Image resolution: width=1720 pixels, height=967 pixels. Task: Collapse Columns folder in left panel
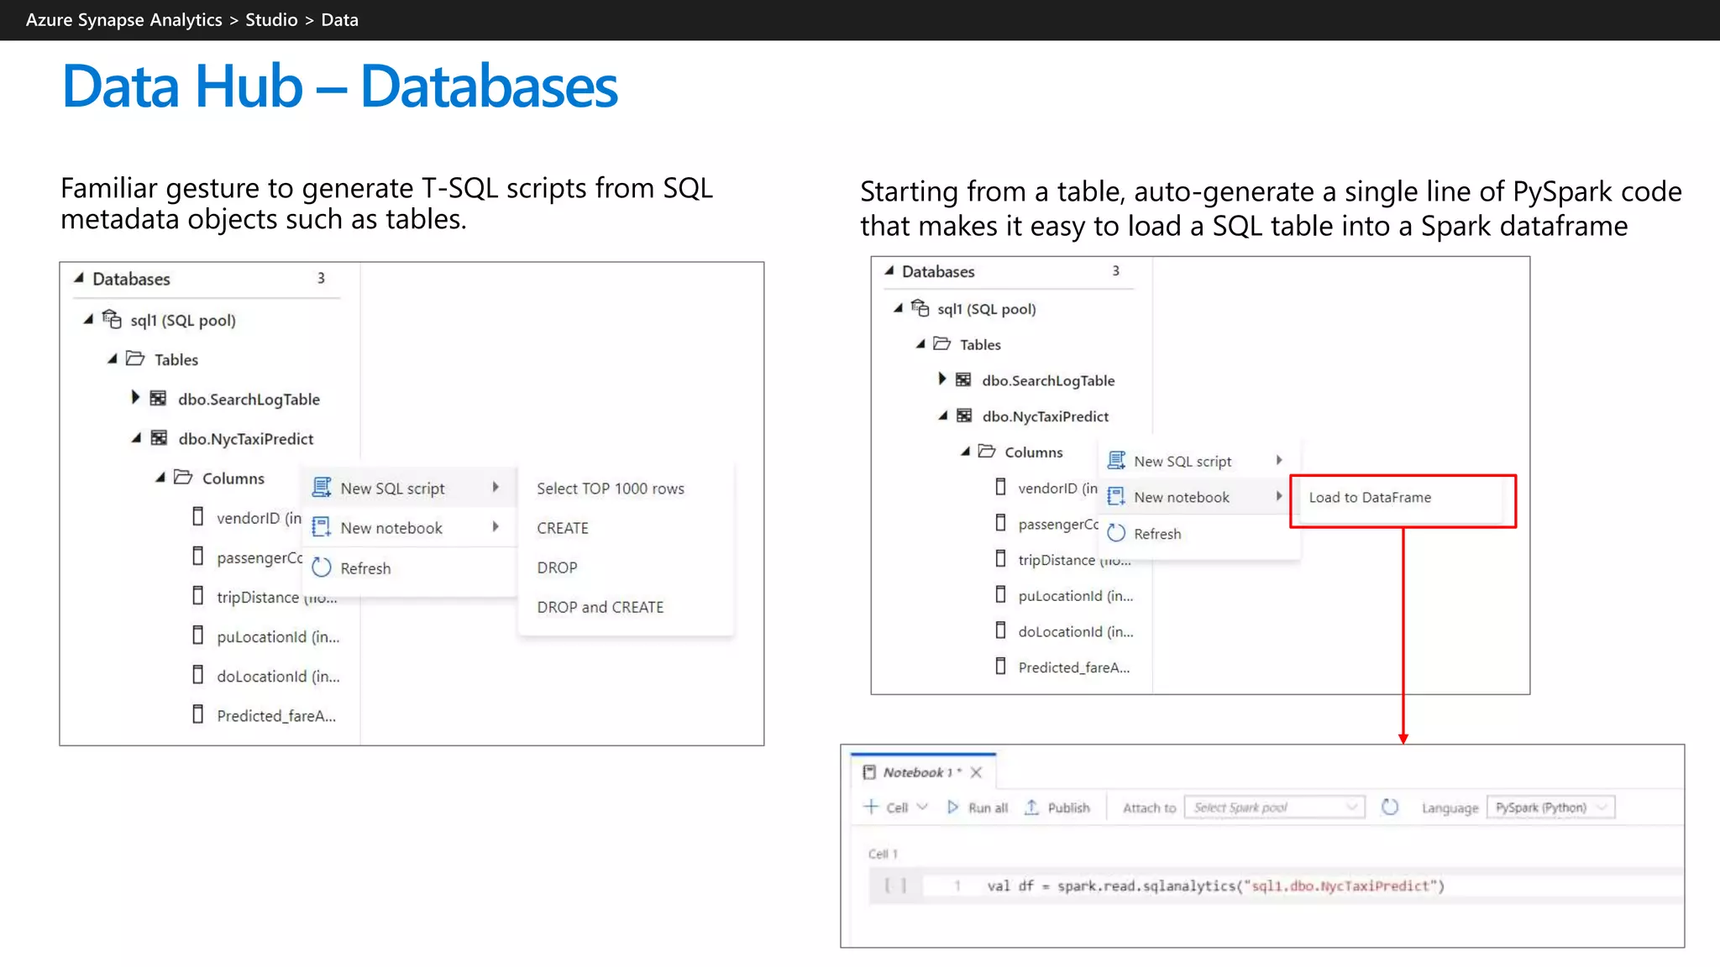160,477
